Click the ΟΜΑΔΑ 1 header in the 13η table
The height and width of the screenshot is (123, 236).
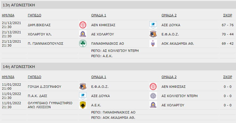tap(99, 15)
